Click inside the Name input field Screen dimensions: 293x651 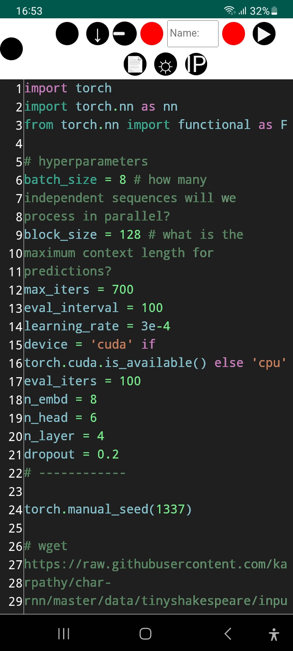coord(192,33)
